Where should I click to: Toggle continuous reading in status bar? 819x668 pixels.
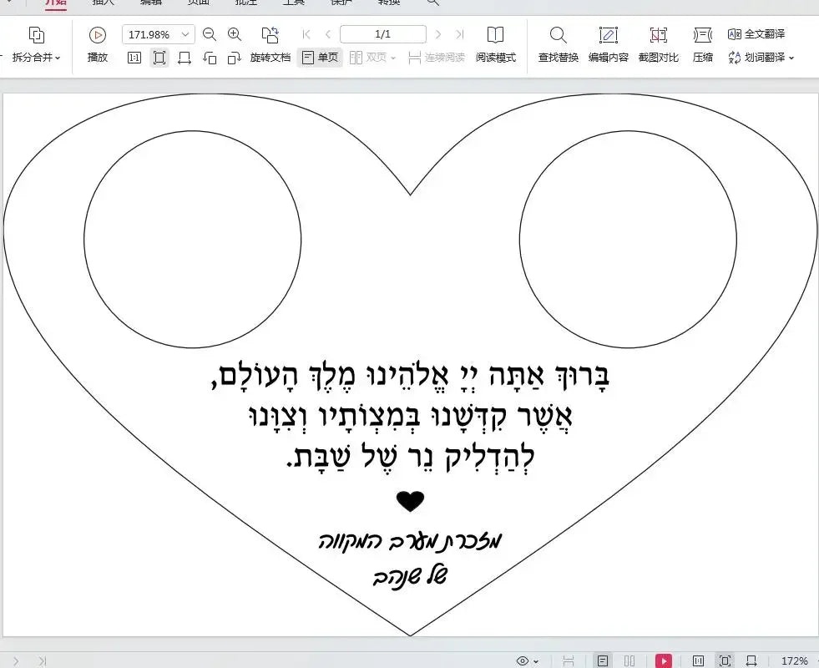point(569,660)
